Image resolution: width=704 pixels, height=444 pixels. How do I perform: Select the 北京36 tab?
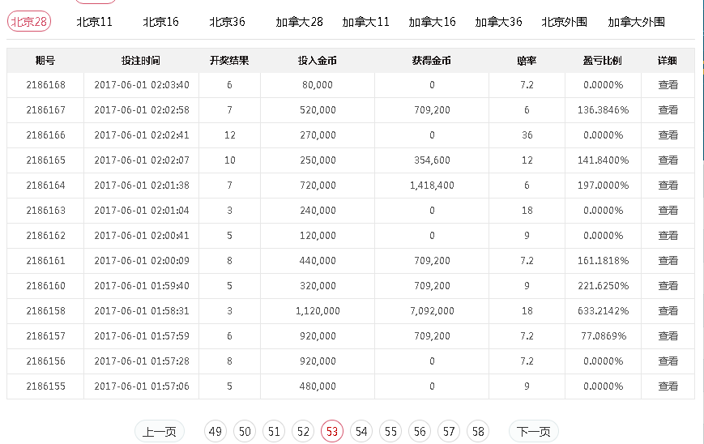227,22
